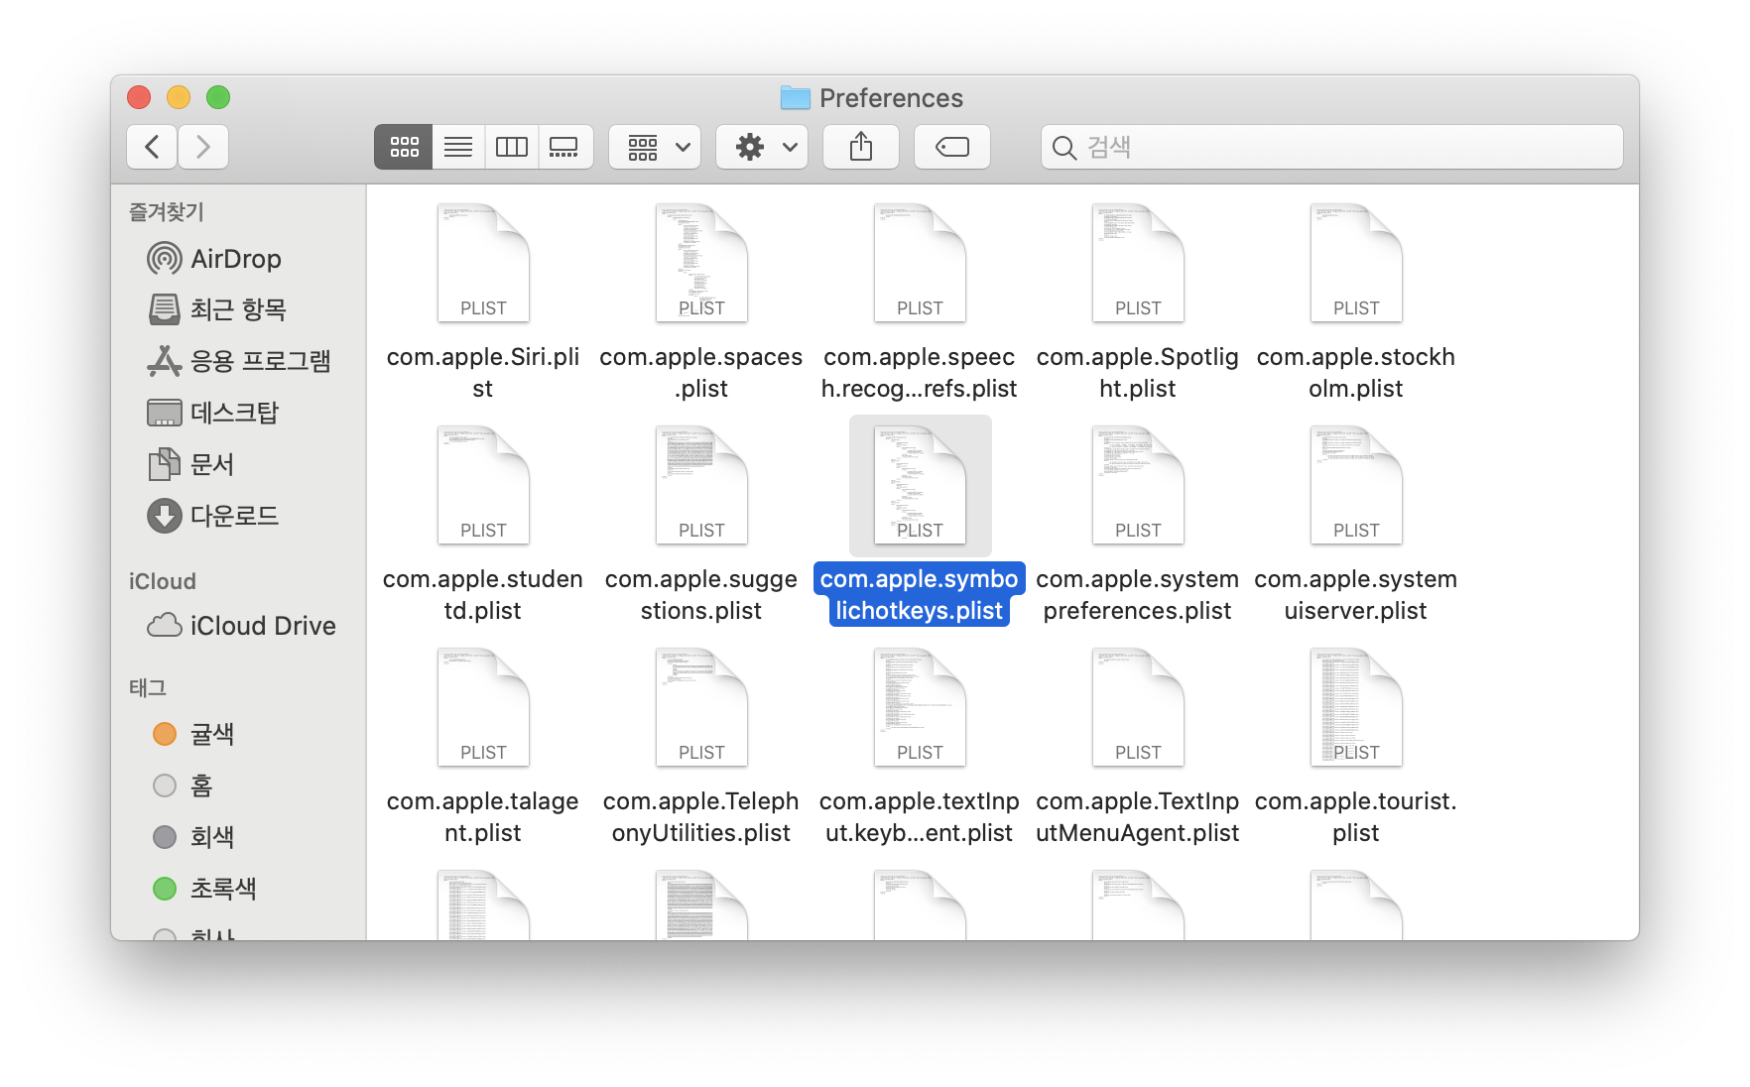
Task: Select com.apple.systemuiserver.plist file icon
Action: tap(1356, 485)
